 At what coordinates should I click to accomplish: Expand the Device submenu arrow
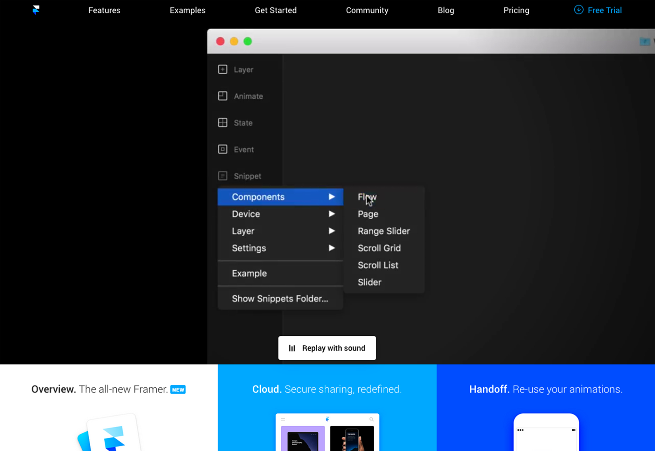click(x=332, y=214)
